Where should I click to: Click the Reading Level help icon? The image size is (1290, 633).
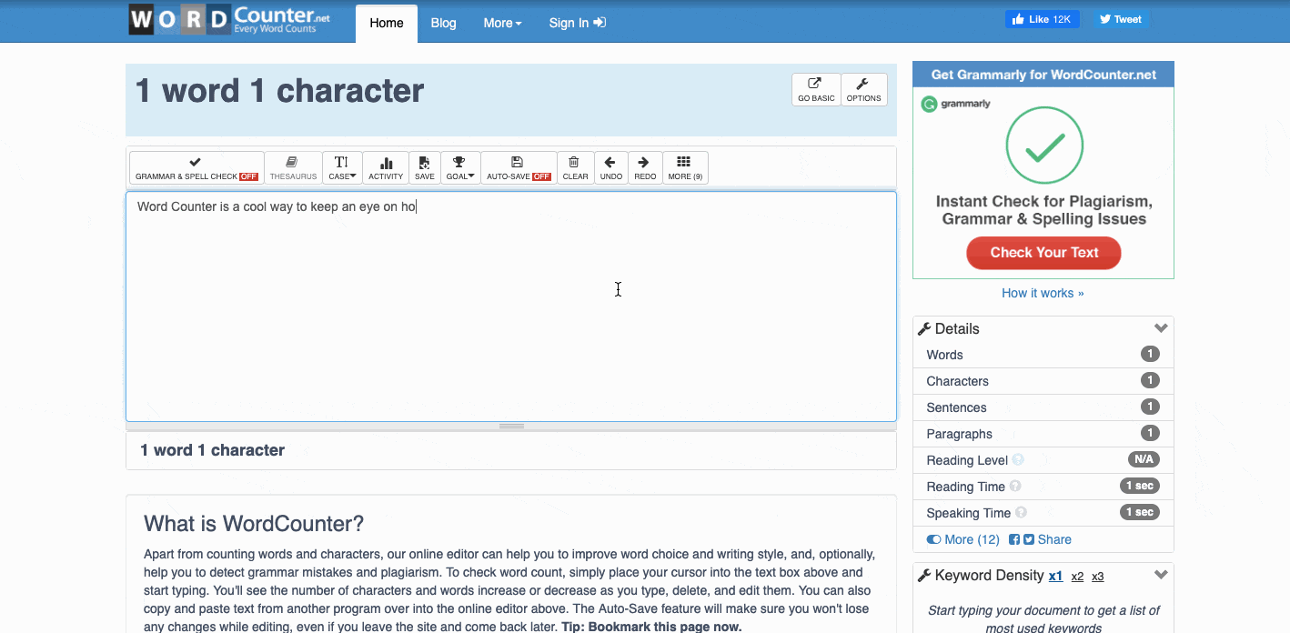point(1018,460)
